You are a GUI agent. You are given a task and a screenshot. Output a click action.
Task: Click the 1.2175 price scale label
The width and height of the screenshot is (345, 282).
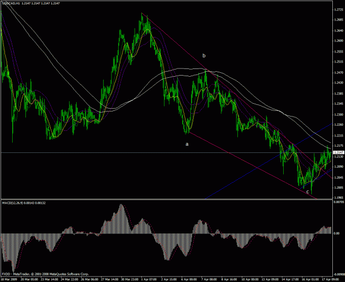(x=338, y=146)
